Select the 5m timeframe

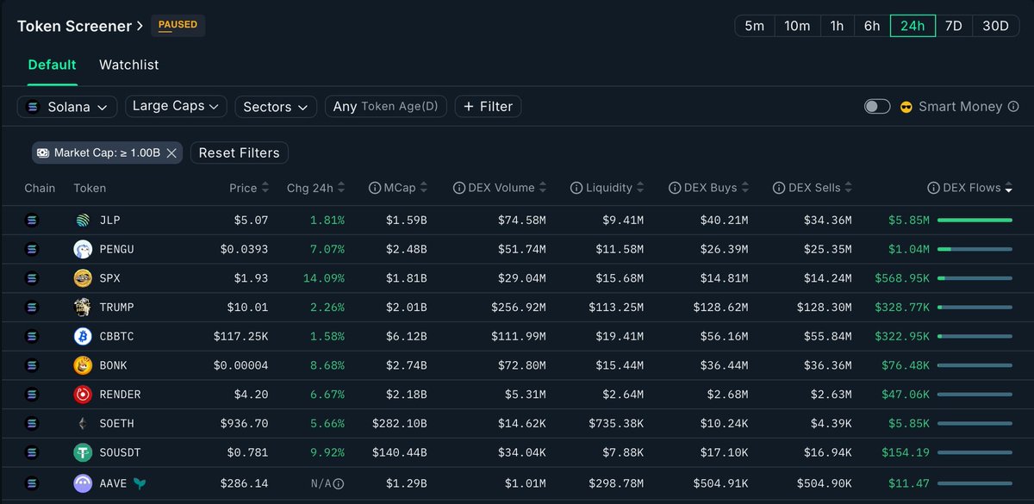755,26
